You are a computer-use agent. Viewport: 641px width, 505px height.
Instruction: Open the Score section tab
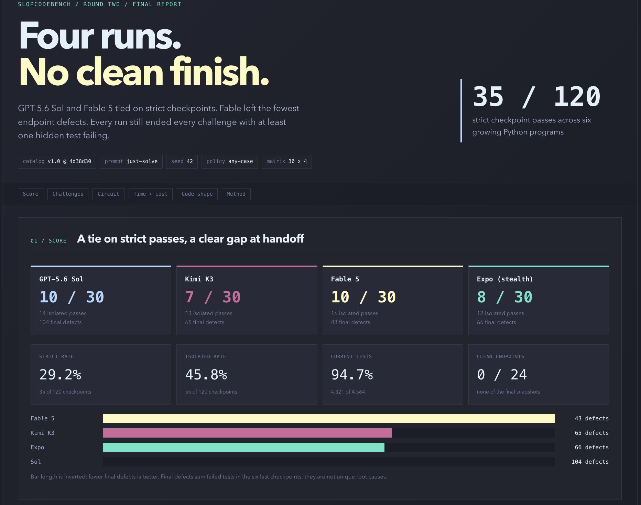point(31,194)
